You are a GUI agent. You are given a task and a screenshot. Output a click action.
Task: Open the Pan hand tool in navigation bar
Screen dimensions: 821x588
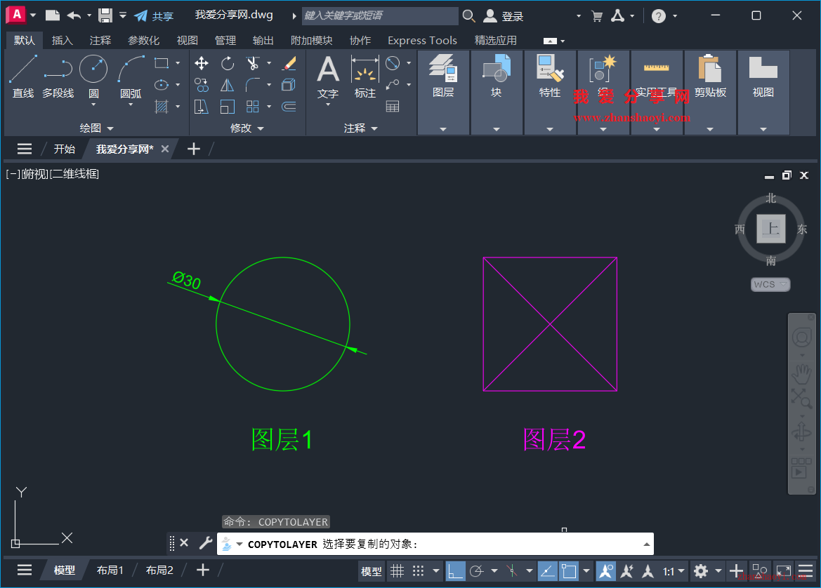point(801,374)
